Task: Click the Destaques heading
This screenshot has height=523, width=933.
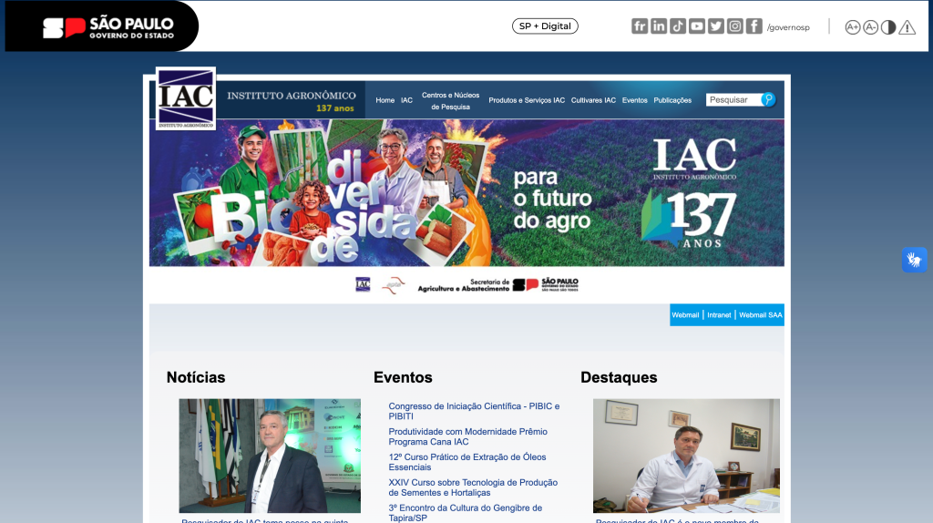Action: pos(619,377)
